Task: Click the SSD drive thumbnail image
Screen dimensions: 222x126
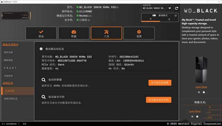Action: point(16,16)
